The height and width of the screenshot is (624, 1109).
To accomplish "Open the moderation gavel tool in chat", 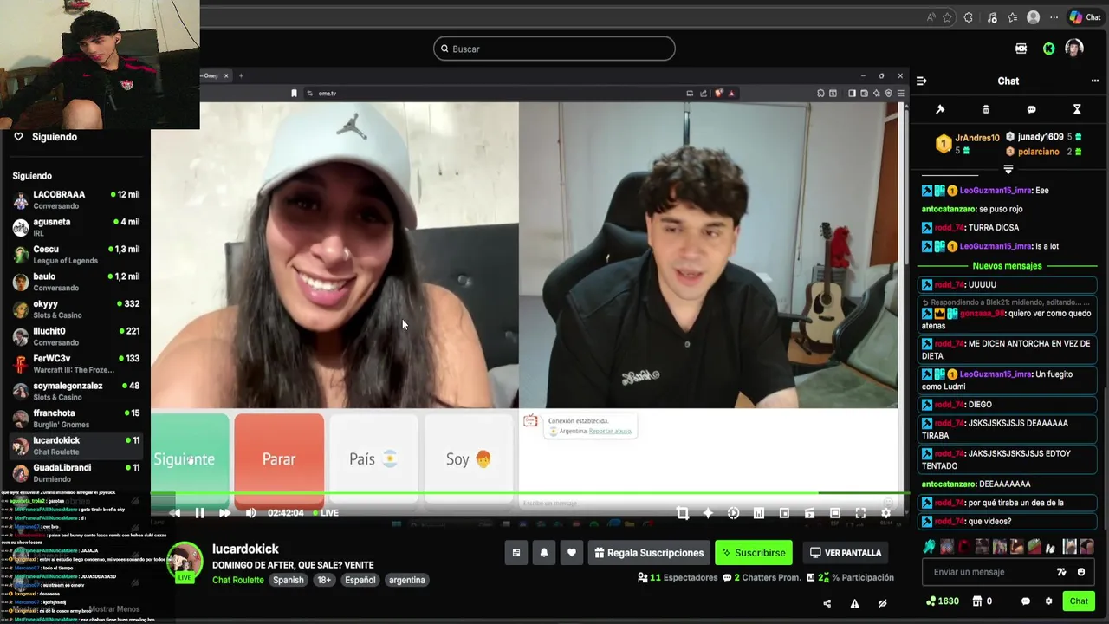I will pyautogui.click(x=940, y=109).
